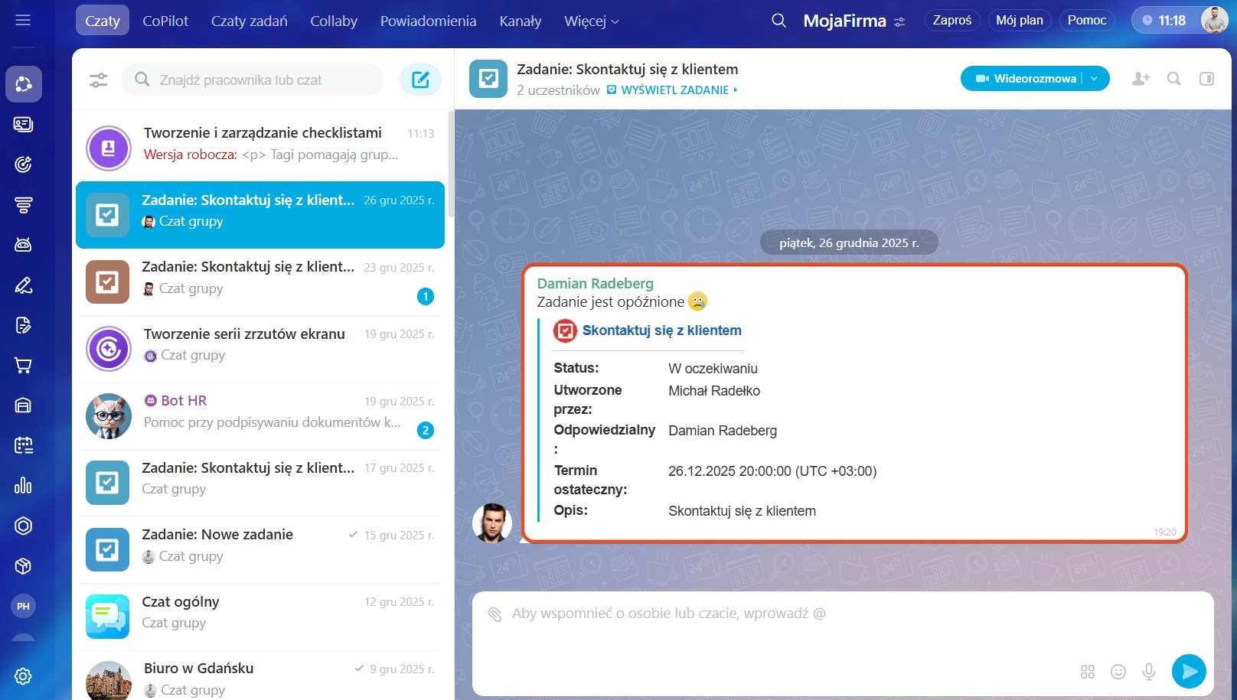Toggle the chat sidebar panel
Viewport: 1237px width, 700px height.
(x=1206, y=79)
